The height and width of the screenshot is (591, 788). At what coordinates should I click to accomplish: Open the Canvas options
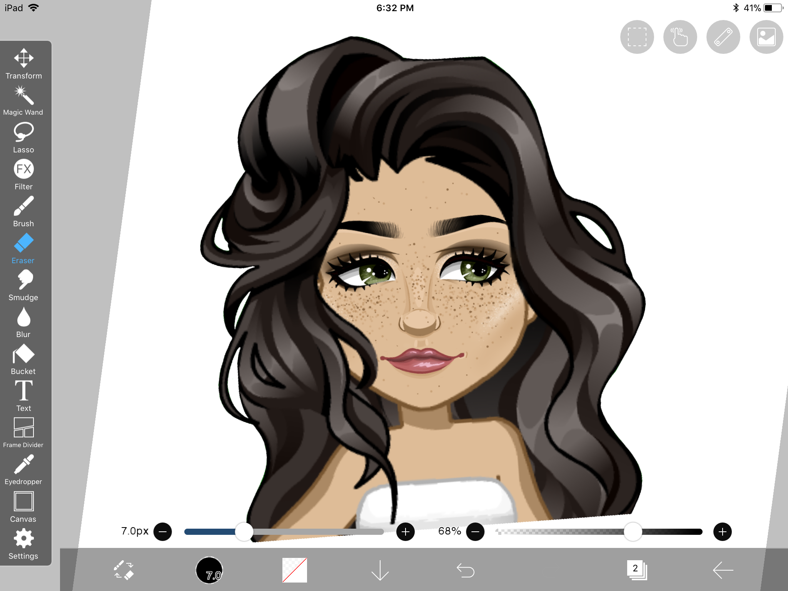point(23,507)
